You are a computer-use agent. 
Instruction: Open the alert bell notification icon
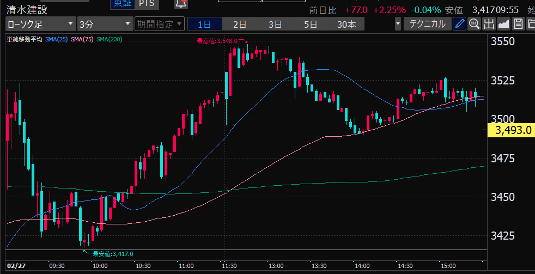click(x=180, y=4)
